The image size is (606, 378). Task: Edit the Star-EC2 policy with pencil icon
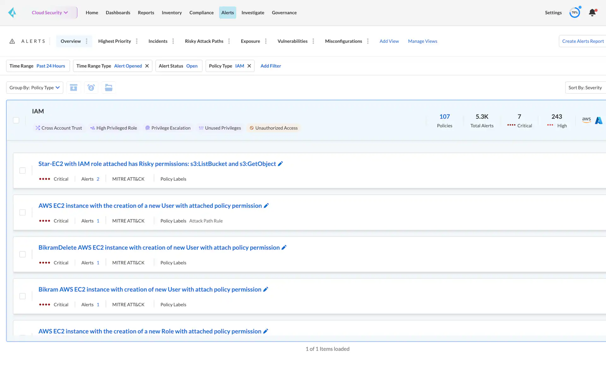pos(280,164)
